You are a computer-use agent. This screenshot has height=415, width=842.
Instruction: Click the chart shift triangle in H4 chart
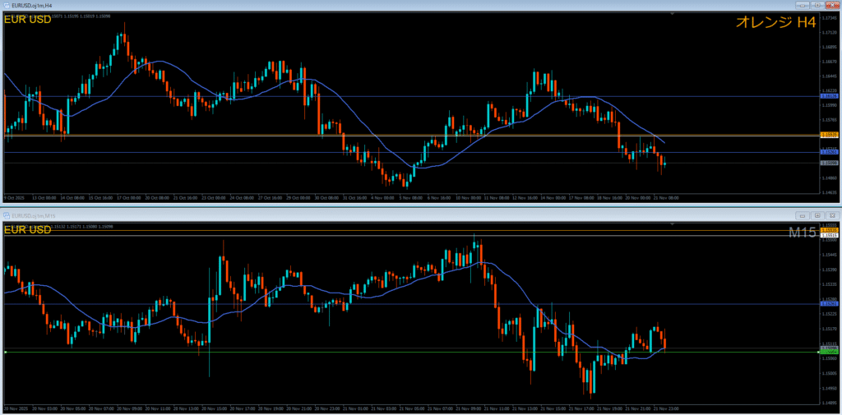673,12
